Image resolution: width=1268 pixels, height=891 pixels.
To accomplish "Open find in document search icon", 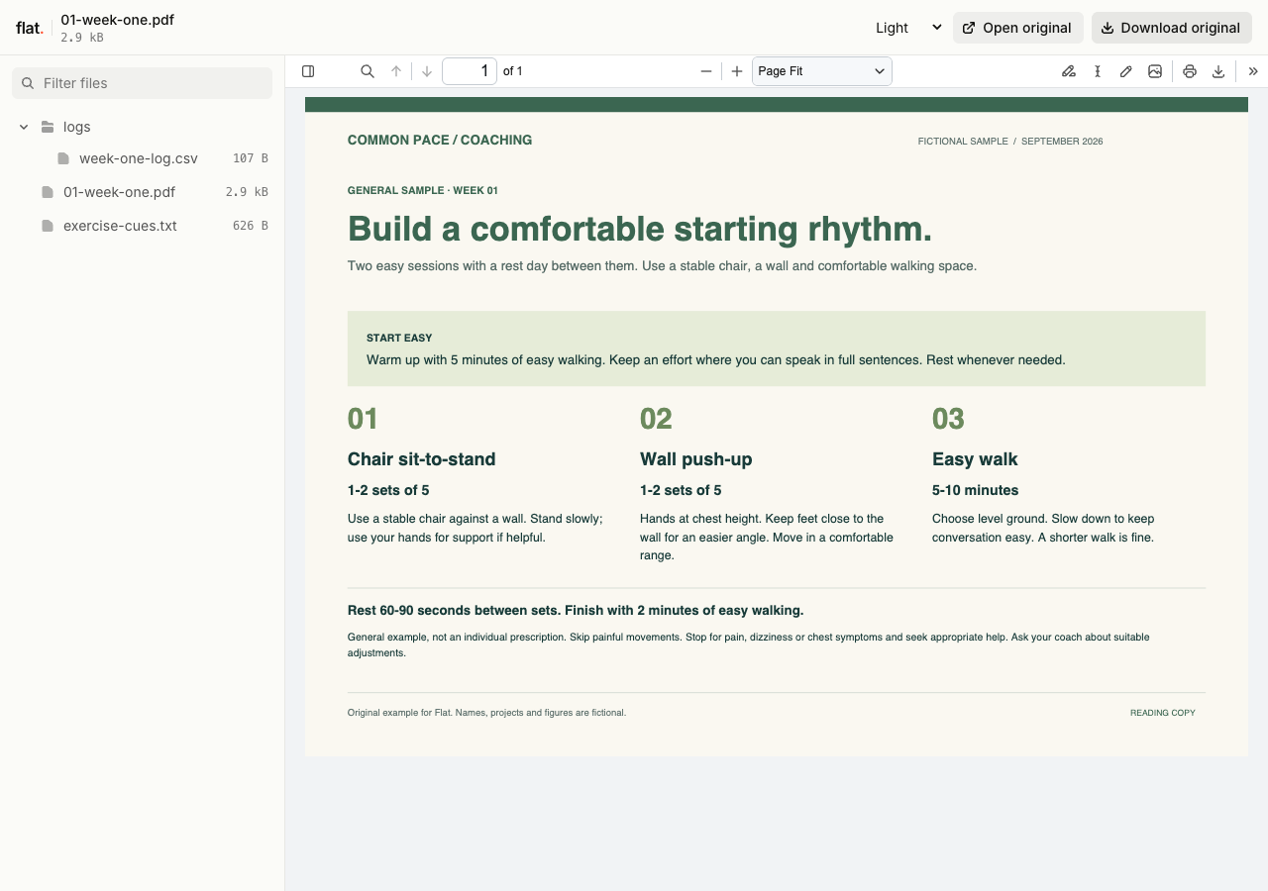I will [x=368, y=71].
